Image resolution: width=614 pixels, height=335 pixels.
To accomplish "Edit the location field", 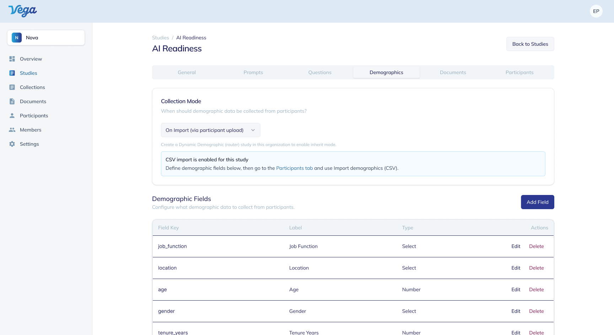I will 516,268.
